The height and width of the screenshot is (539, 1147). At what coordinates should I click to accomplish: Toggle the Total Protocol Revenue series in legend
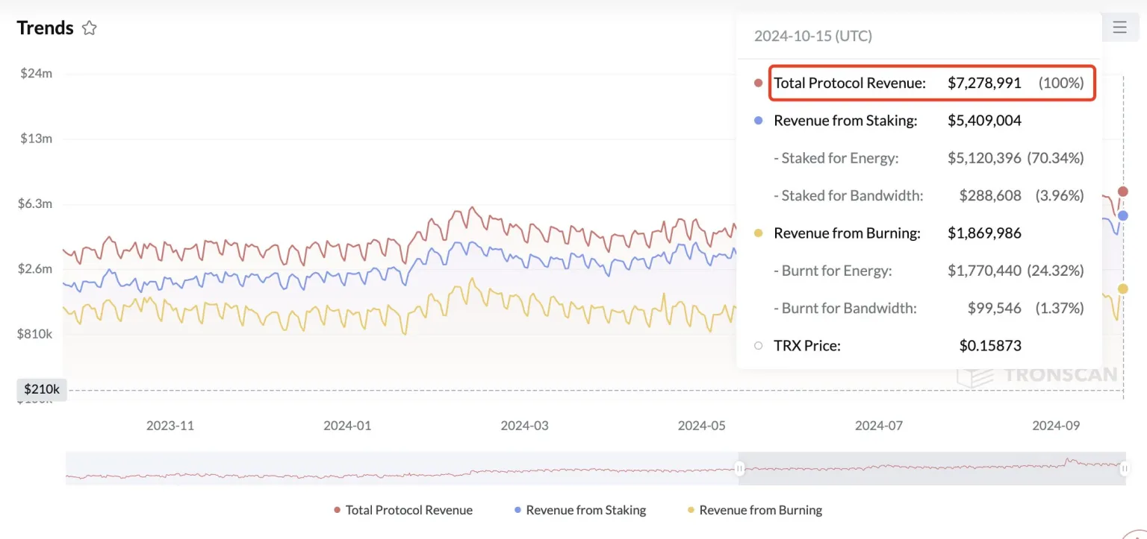pyautogui.click(x=408, y=510)
